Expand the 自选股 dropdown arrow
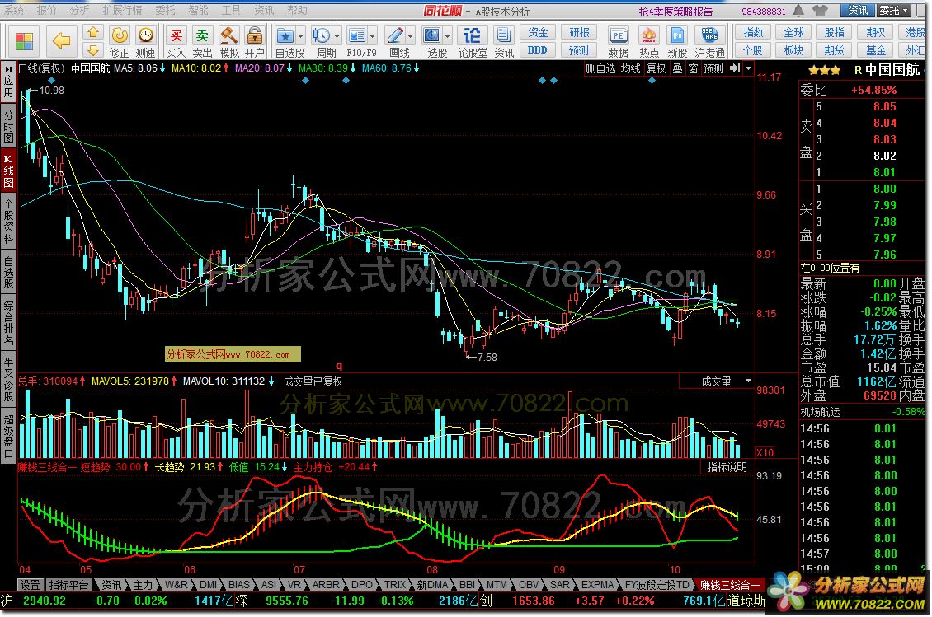The image size is (932, 617). (301, 35)
